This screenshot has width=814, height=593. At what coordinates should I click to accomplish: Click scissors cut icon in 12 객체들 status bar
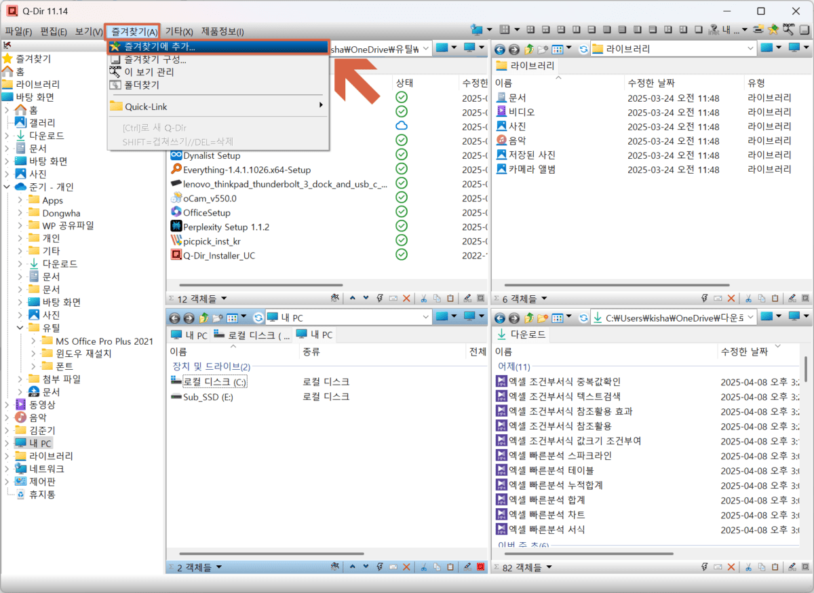pos(422,299)
